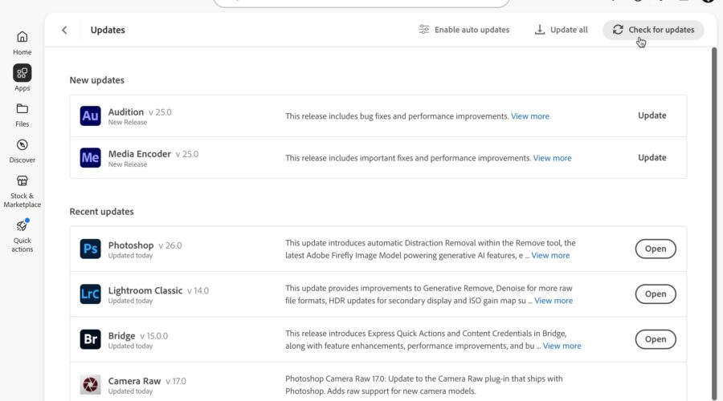Enable auto updates
The image size is (723, 401).
tap(464, 30)
